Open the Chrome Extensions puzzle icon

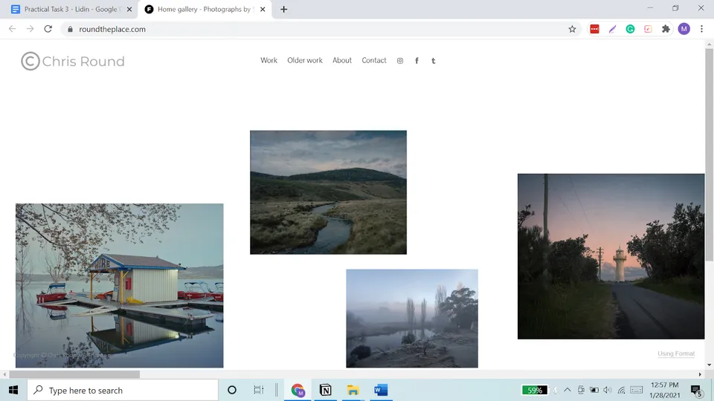[666, 29]
